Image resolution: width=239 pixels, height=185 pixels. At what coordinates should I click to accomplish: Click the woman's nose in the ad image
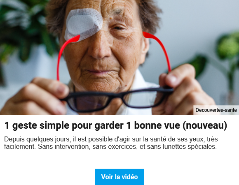(x=99, y=49)
